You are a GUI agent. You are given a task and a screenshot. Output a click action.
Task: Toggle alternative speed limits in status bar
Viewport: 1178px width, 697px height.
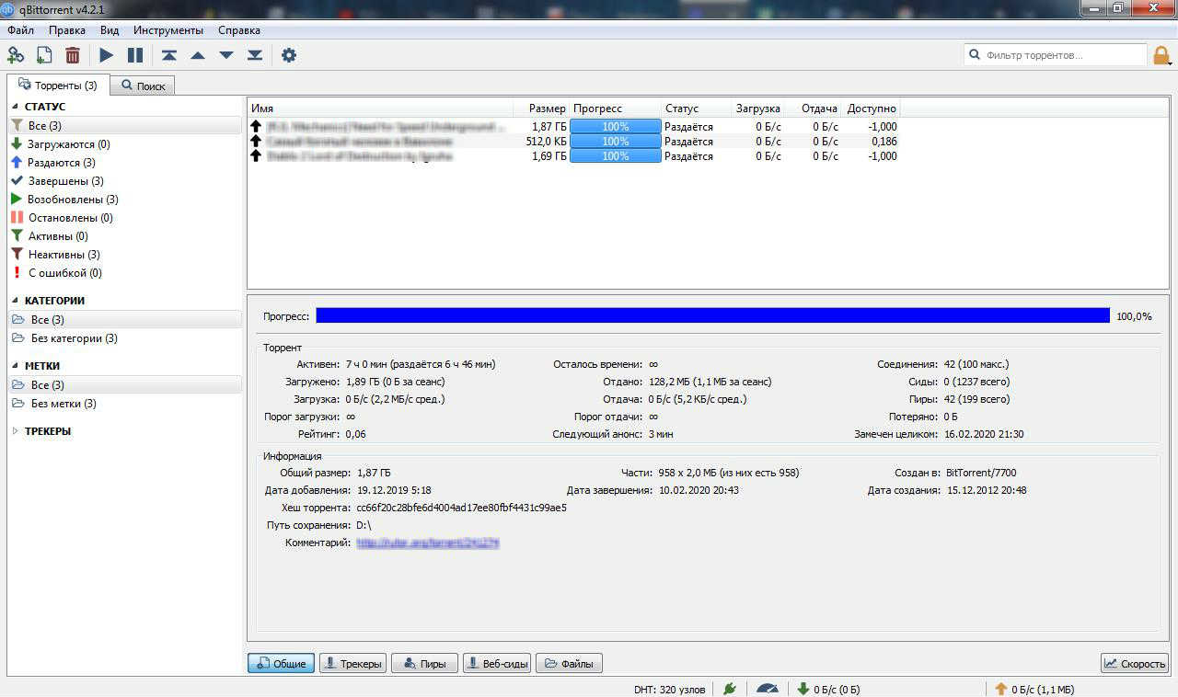(768, 688)
